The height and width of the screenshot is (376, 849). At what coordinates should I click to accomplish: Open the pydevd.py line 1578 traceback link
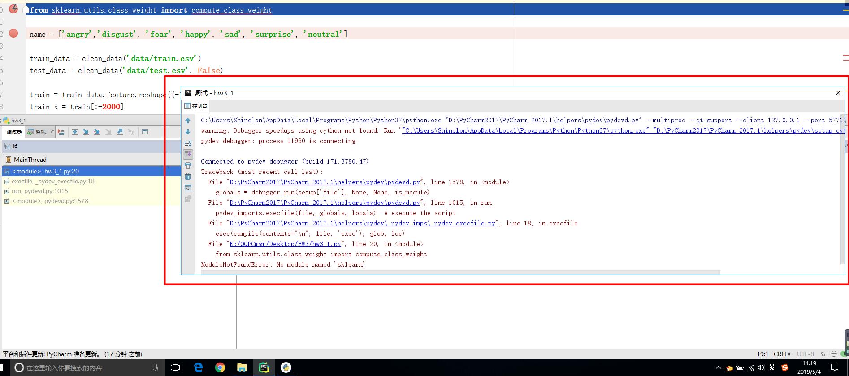click(325, 182)
